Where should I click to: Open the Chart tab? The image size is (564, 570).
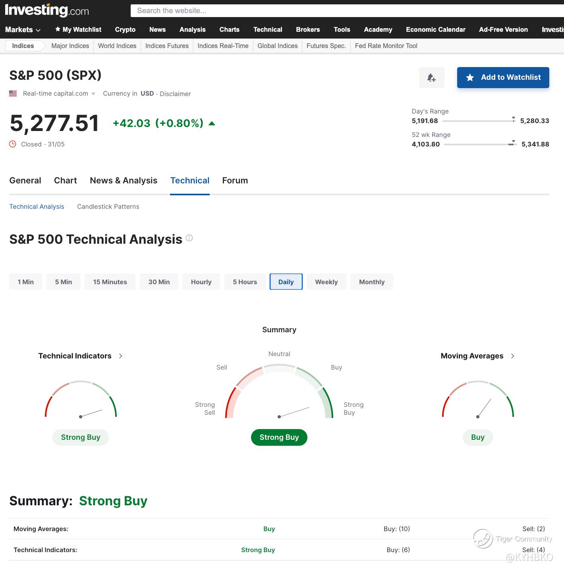point(65,181)
